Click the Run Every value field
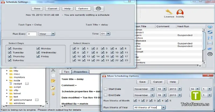Image resolution: width=215 pixels, height=112 pixels. 32,34
